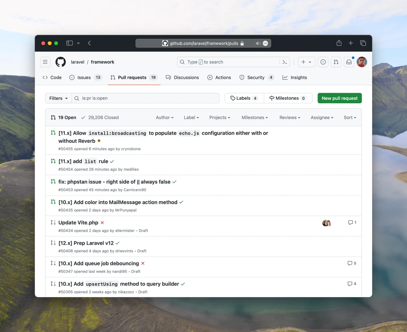Select the Pull requests tab
The height and width of the screenshot is (332, 407).
pos(134,77)
